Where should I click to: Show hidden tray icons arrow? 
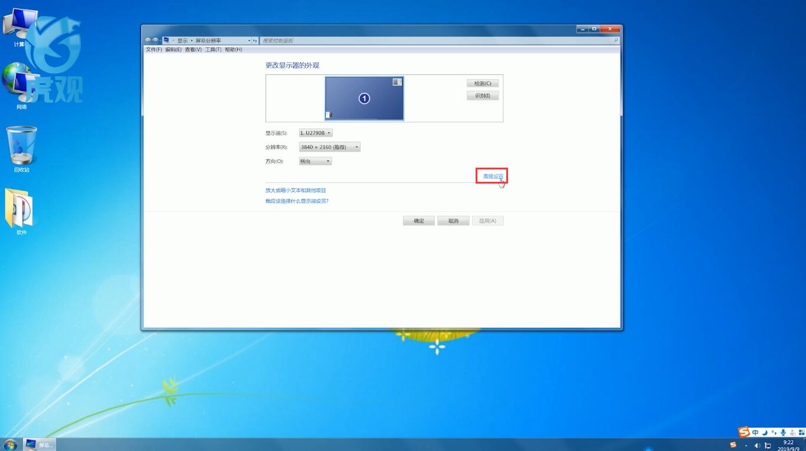click(x=746, y=445)
